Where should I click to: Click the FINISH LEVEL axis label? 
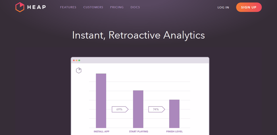coord(174,132)
